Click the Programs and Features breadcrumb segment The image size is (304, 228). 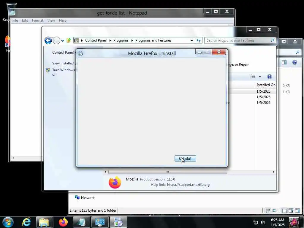153,40
